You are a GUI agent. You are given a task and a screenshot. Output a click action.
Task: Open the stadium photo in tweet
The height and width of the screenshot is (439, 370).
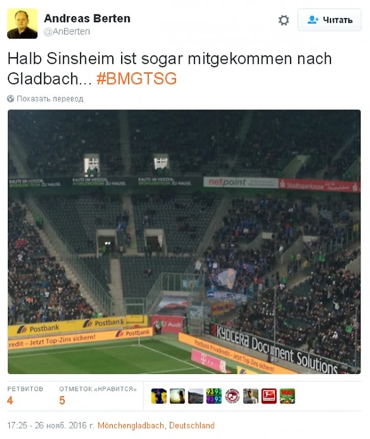(184, 242)
